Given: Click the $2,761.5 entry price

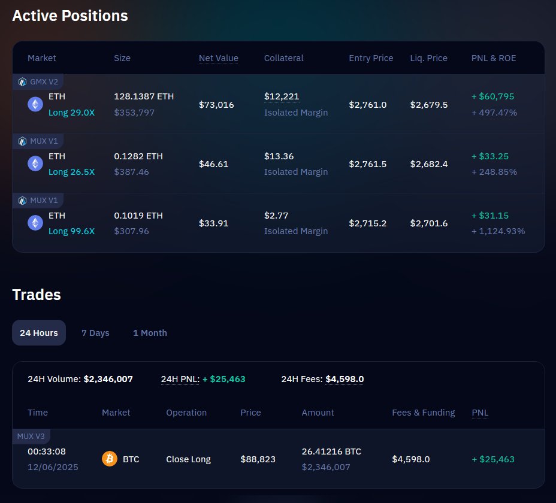Looking at the screenshot, I should point(368,164).
